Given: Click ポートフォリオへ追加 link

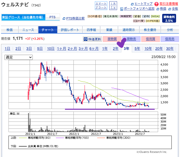Looking at the screenshot, I should pyautogui.click(x=139, y=9).
